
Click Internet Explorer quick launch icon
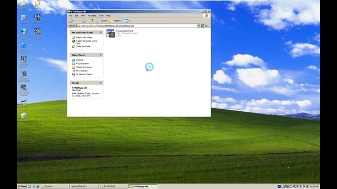pyautogui.click(x=38, y=186)
